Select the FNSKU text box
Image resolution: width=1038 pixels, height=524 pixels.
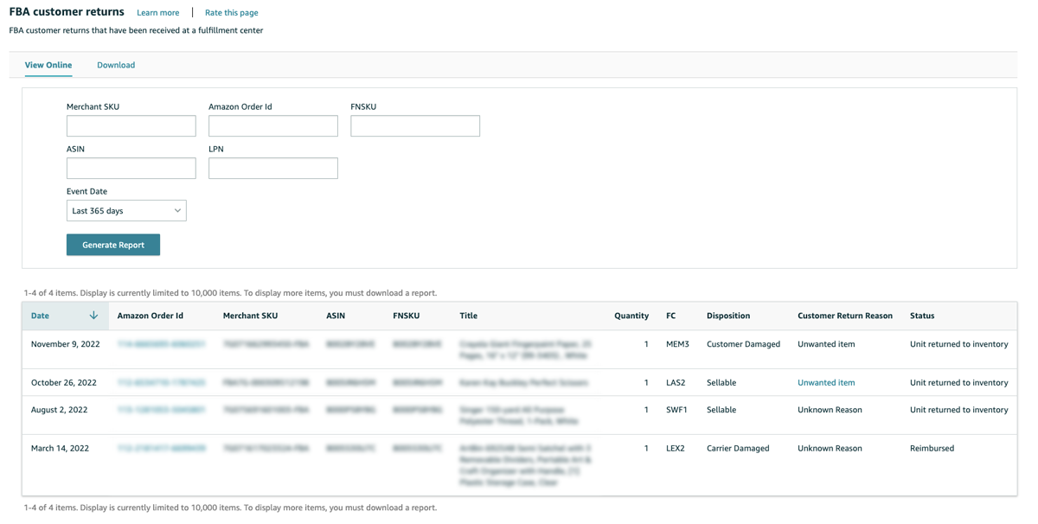(415, 126)
